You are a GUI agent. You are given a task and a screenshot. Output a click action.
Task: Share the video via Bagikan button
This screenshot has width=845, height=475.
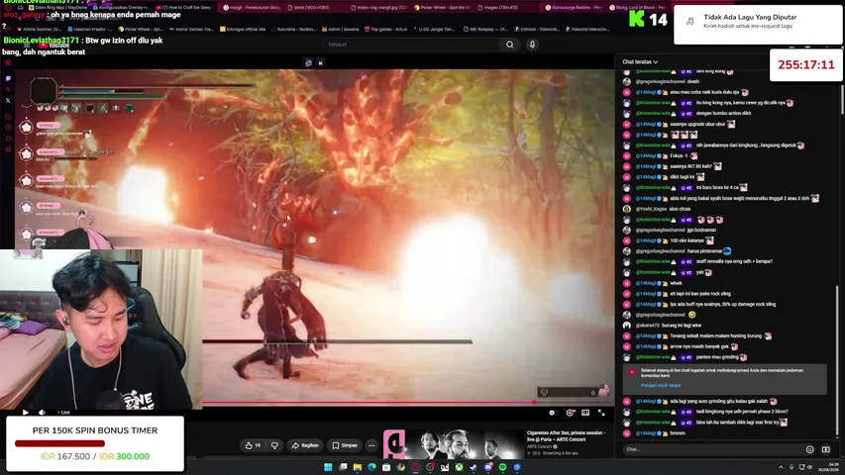point(305,445)
